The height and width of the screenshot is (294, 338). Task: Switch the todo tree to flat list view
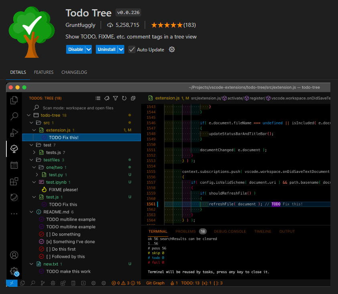[x=98, y=98]
